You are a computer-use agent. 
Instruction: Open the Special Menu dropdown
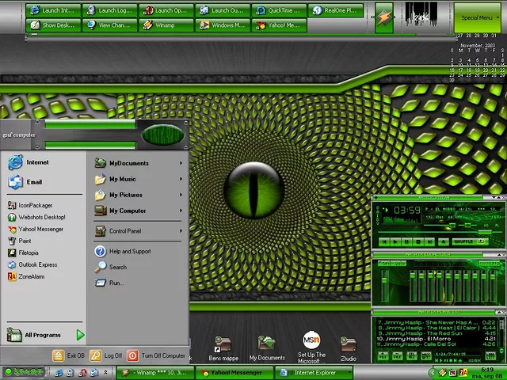tap(478, 17)
